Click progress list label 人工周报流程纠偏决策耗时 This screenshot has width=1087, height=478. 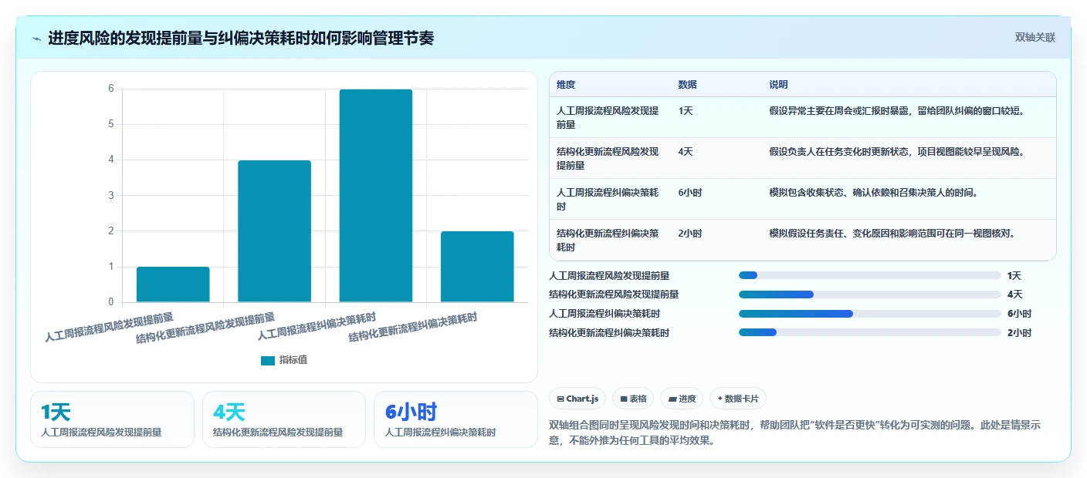[x=604, y=314]
